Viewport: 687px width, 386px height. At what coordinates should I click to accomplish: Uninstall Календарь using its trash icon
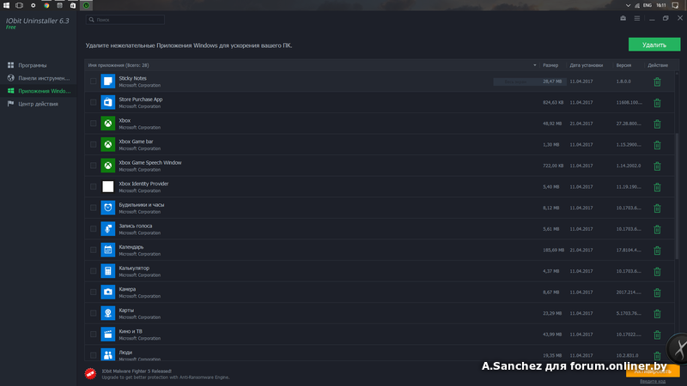[657, 250]
